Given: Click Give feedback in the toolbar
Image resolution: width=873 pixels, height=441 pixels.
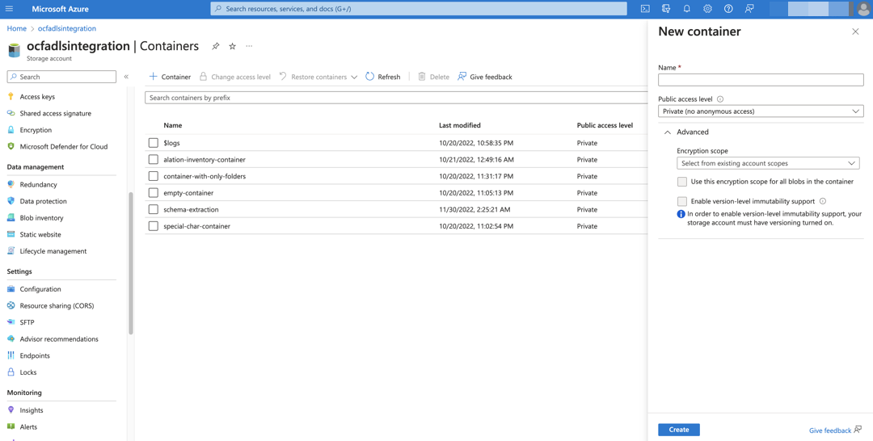Looking at the screenshot, I should [x=485, y=77].
